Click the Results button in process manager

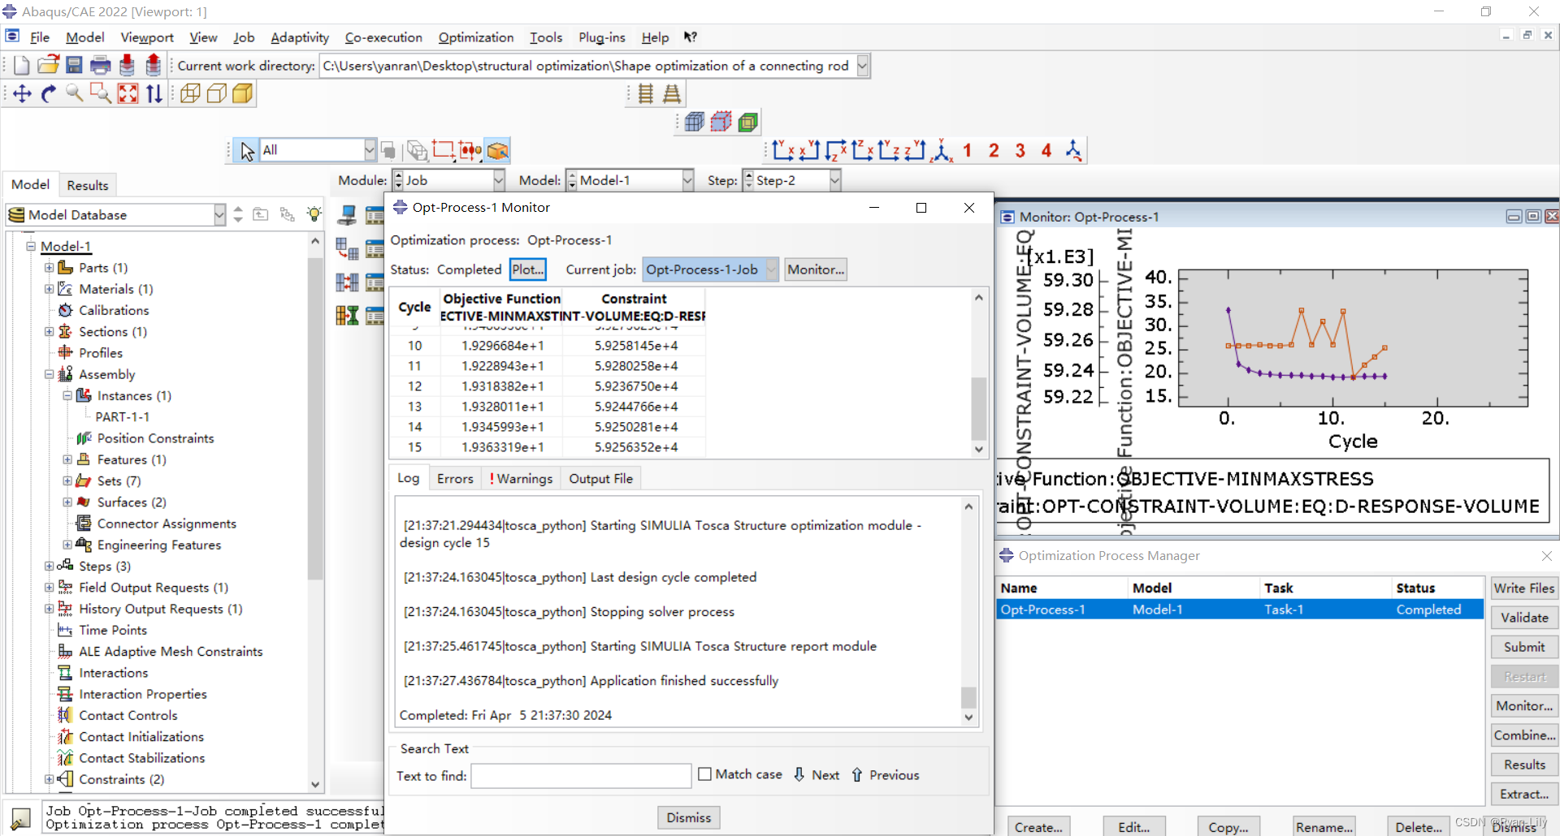click(1524, 765)
